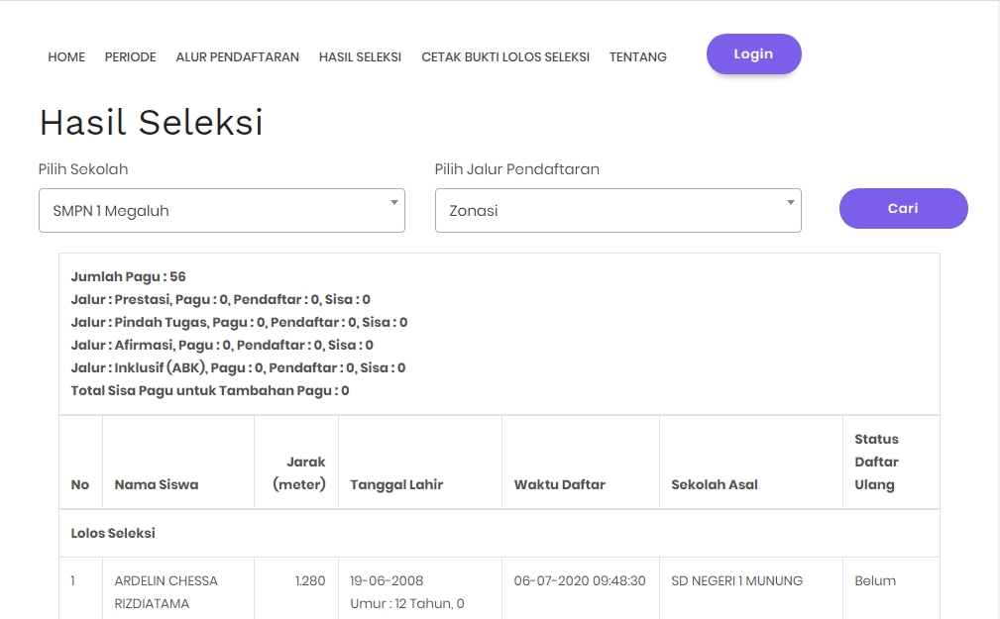Viewport: 1000px width, 619px height.
Task: Click the Cari search button
Action: click(x=903, y=209)
